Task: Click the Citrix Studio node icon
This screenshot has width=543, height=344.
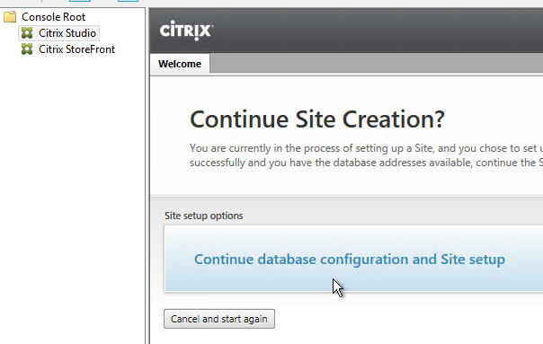Action: [27, 33]
